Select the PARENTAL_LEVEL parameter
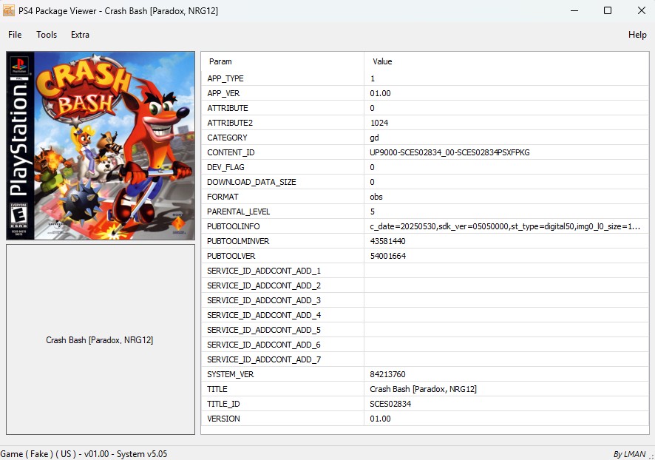Viewport: 655px width, 460px height. pyautogui.click(x=239, y=212)
